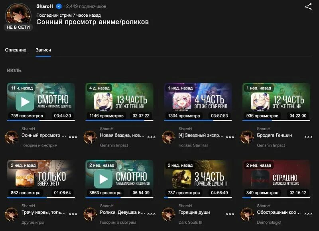Open options menu for Ролики, Девушка video
319x231 pixels.
point(152,214)
